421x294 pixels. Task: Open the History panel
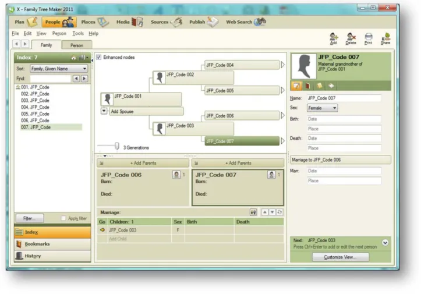(52, 256)
